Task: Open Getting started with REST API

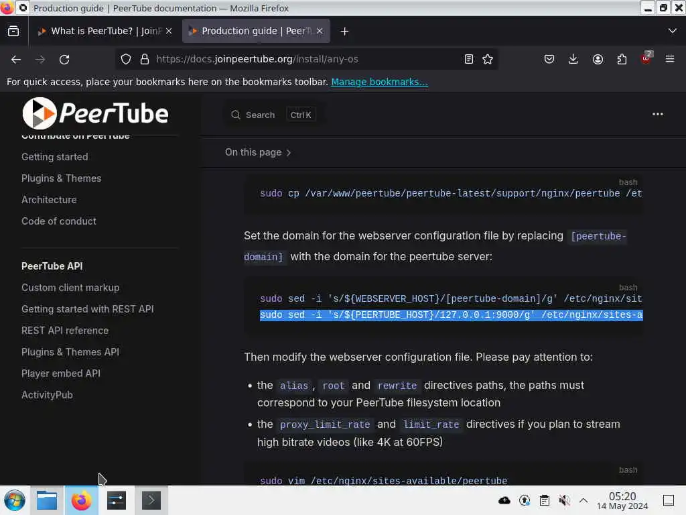Action: tap(88, 309)
